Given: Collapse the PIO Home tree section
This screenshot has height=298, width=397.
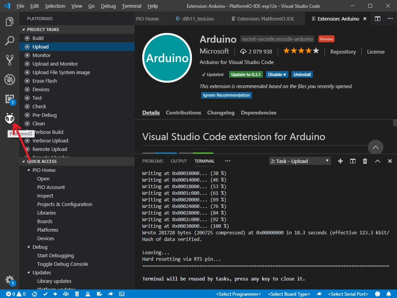Looking at the screenshot, I should 28,170.
